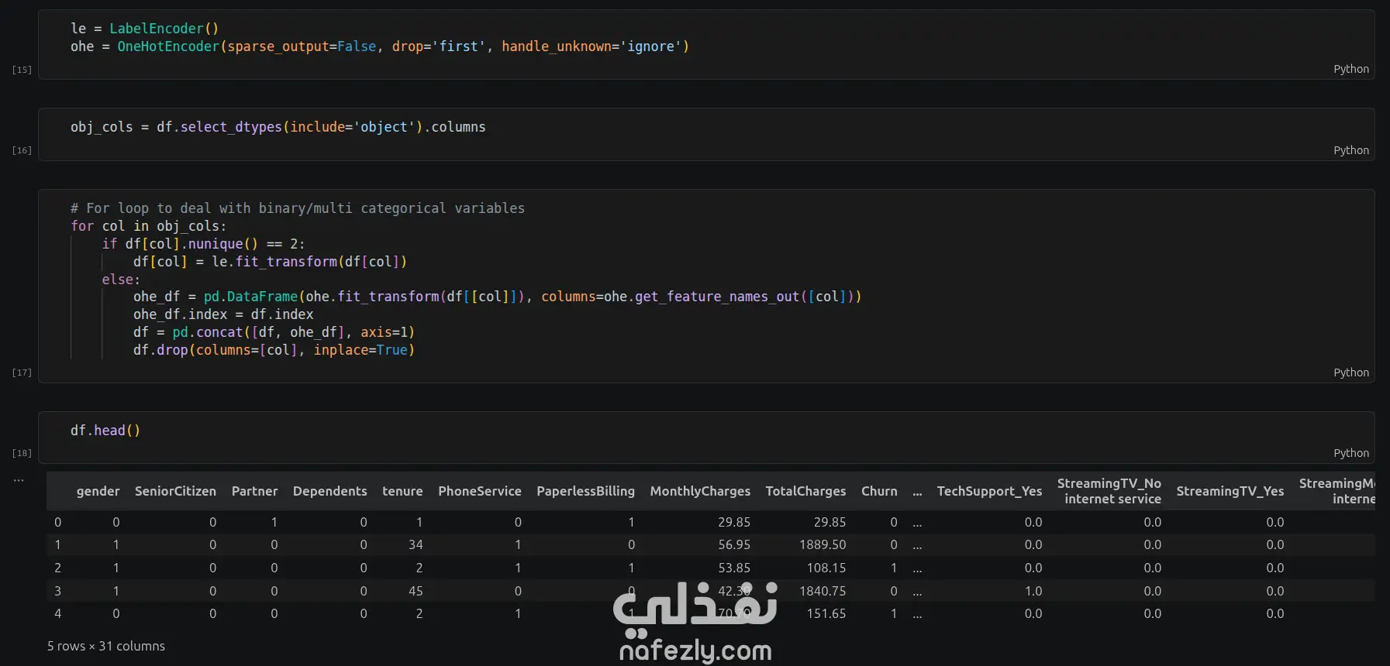The width and height of the screenshot is (1390, 666).
Task: Click the 'if df[col].nunique() == 2:' line
Action: point(203,244)
